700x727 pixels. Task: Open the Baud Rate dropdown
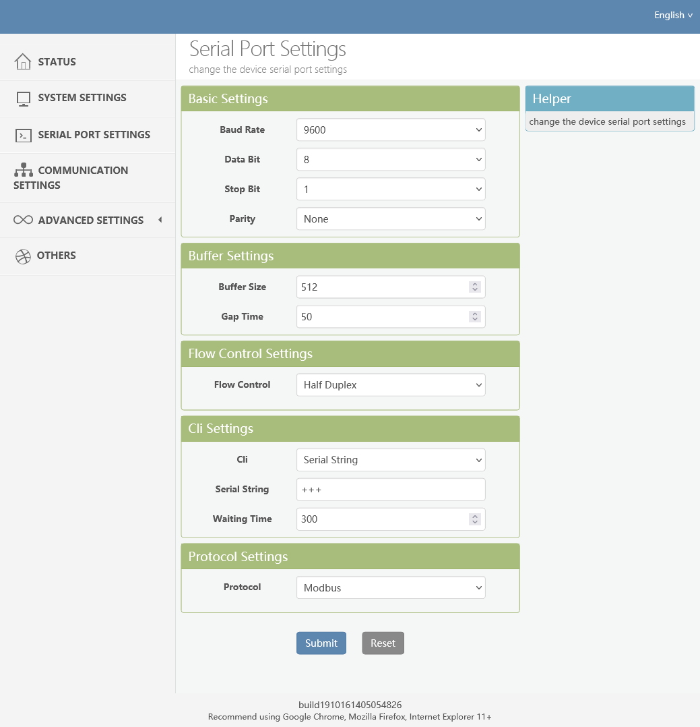click(x=391, y=130)
